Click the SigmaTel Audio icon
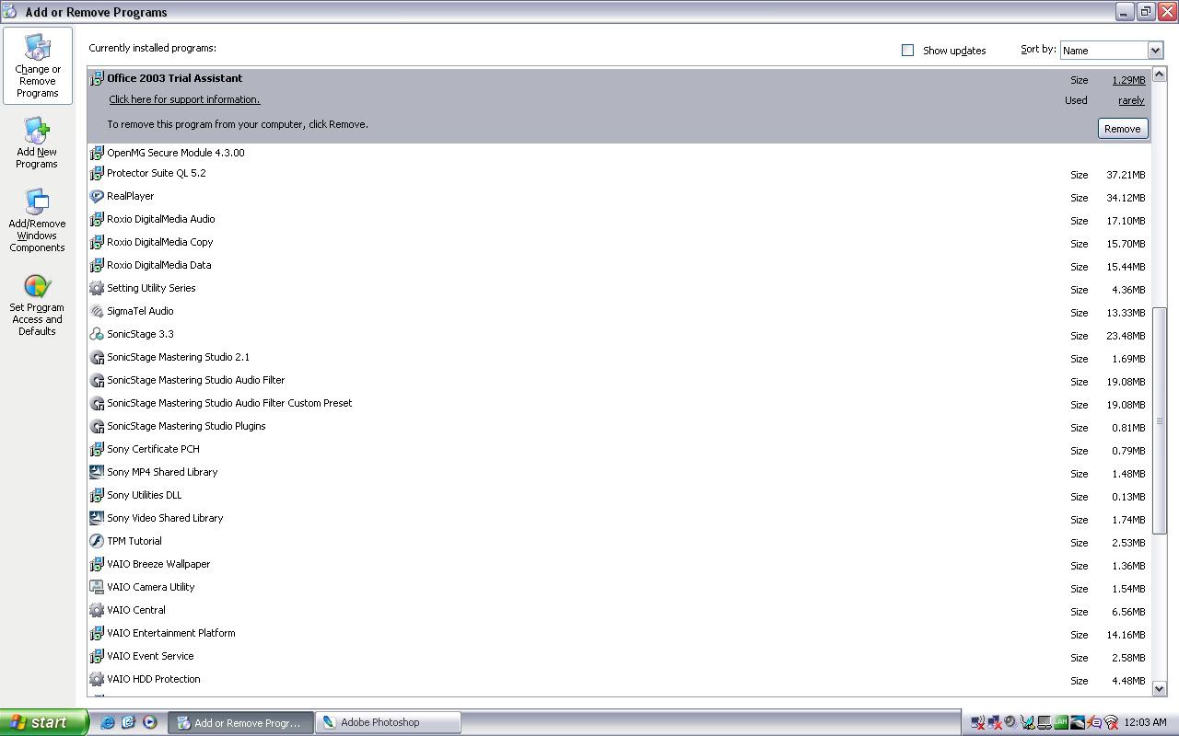 point(97,311)
